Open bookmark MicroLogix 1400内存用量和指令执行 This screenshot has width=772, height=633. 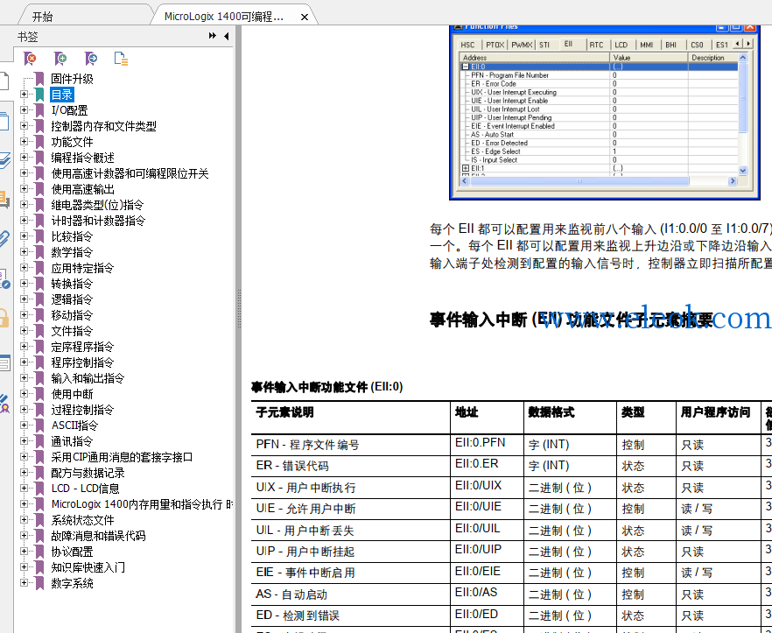[142, 504]
